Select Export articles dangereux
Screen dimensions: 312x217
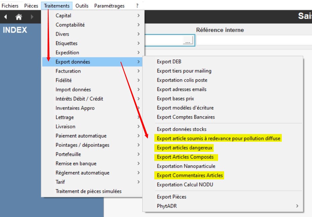tap(185, 148)
